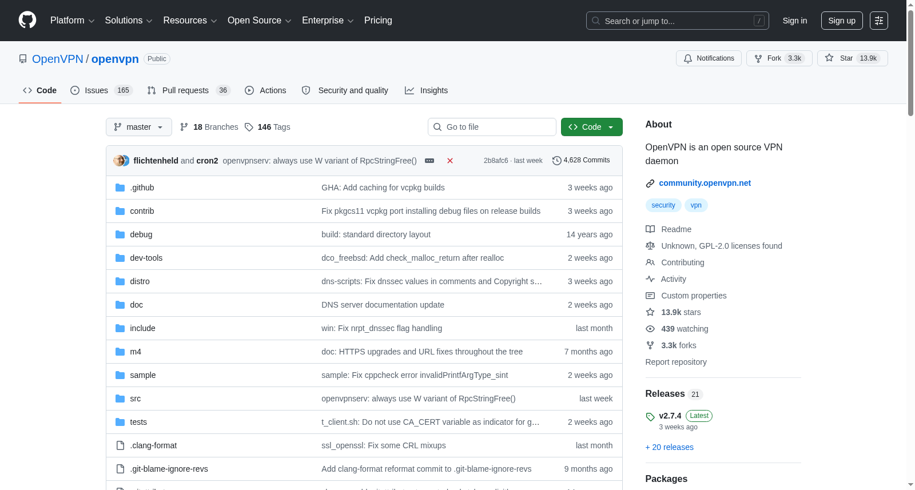Open the green Code dropdown button
This screenshot has height=490, width=915.
591,127
